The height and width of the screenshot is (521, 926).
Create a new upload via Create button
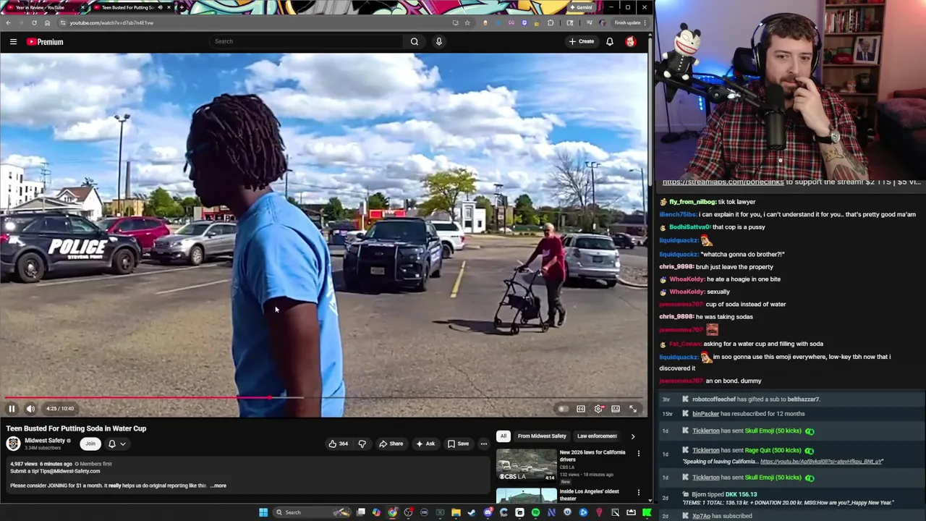coord(582,41)
